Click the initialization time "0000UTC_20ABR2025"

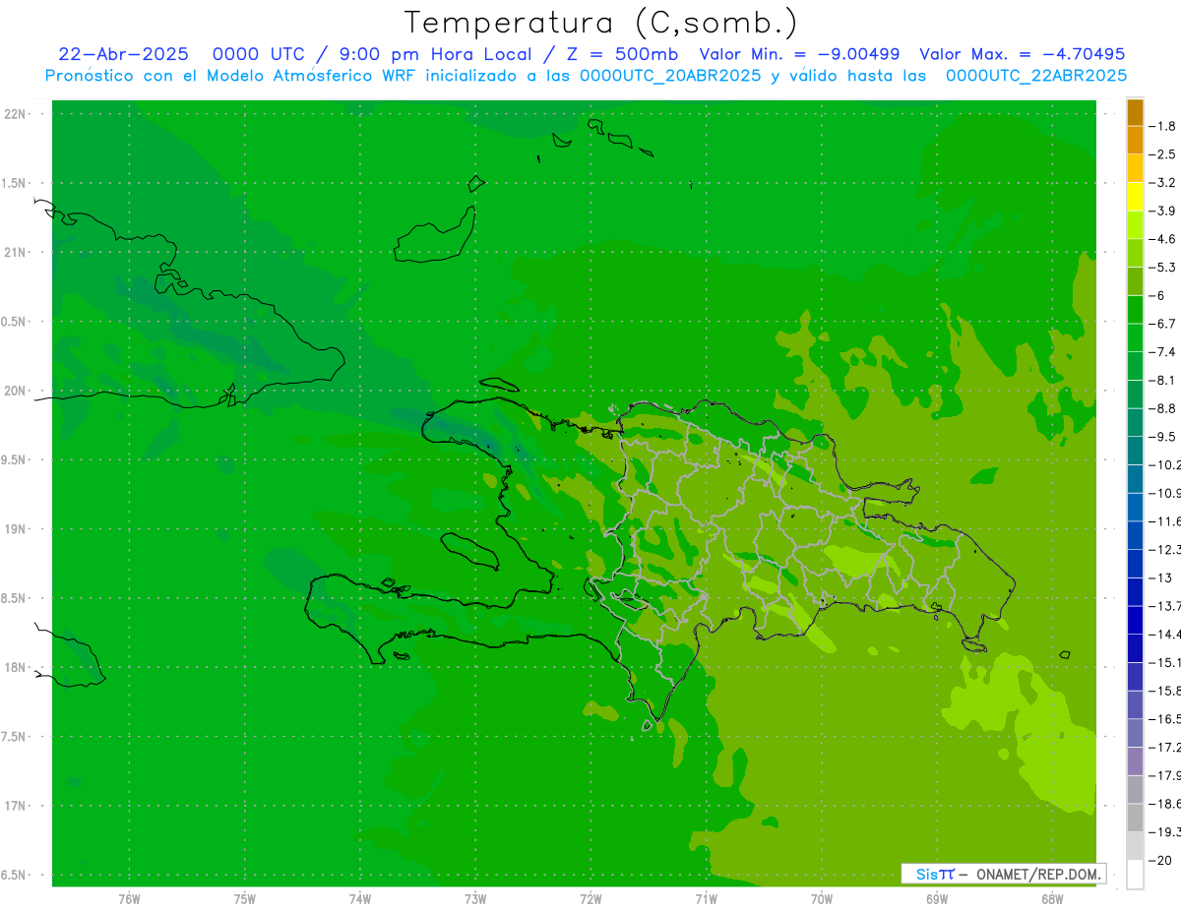click(671, 76)
